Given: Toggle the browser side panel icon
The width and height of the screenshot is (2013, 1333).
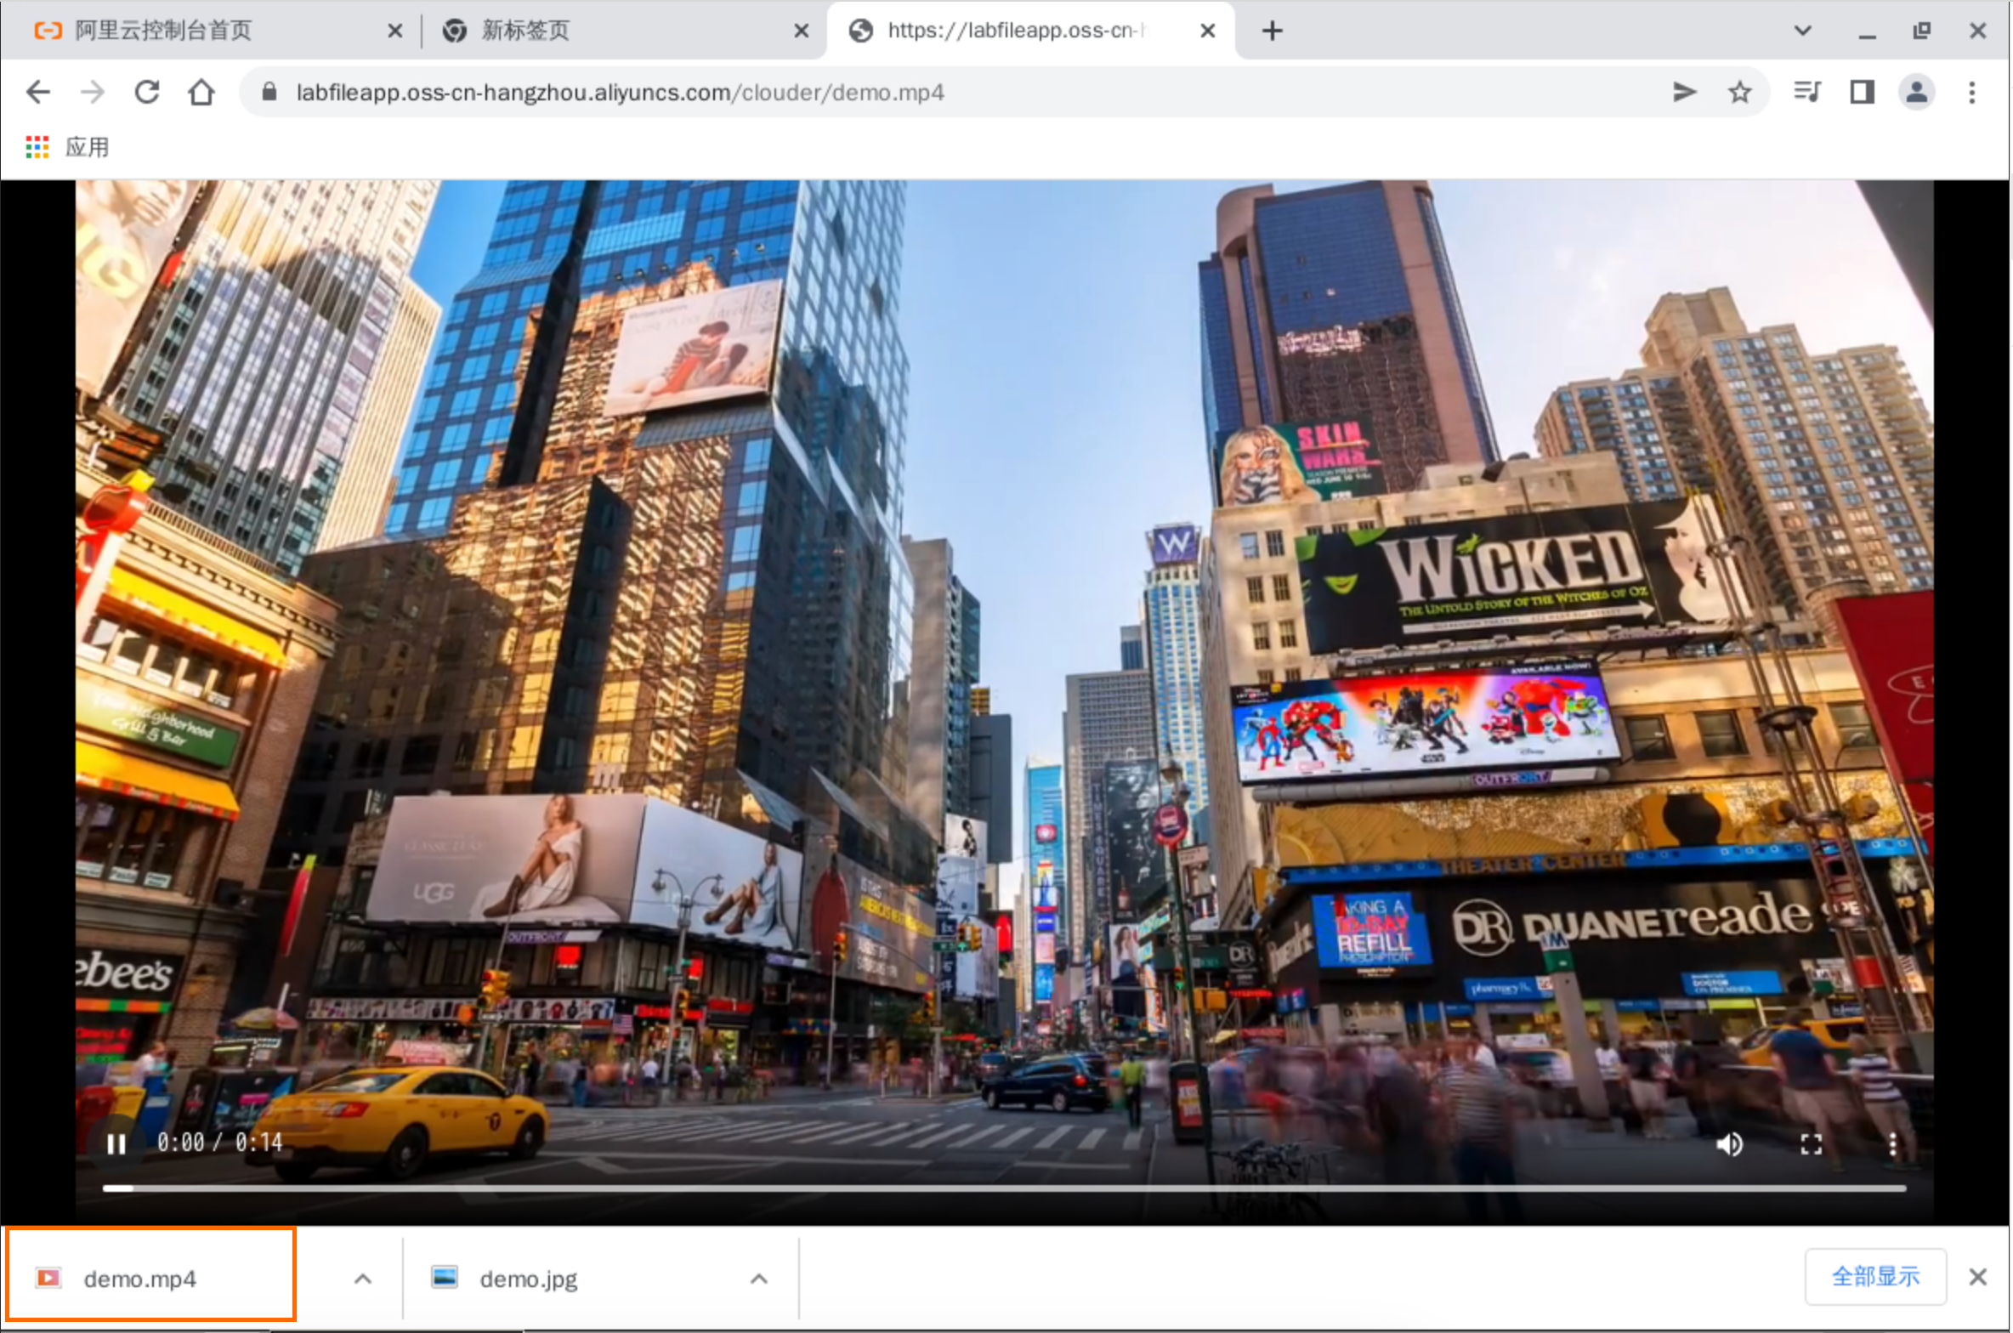Looking at the screenshot, I should [1862, 92].
